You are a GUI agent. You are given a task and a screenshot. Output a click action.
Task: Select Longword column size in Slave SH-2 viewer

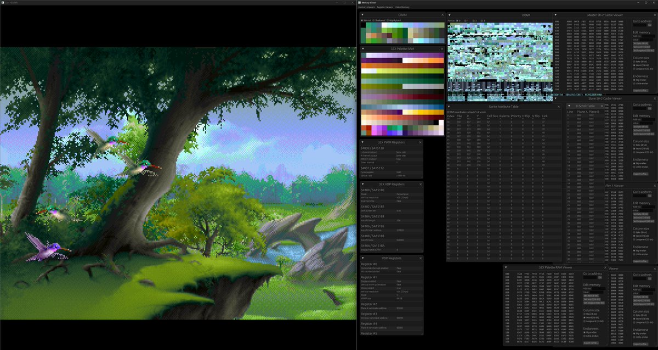coord(643,152)
